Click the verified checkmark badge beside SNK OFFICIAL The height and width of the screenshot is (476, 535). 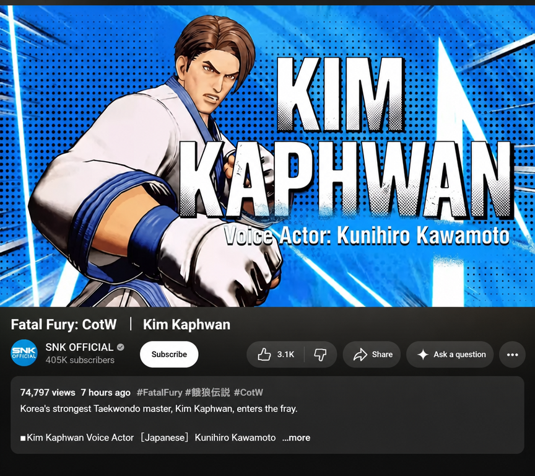click(121, 347)
